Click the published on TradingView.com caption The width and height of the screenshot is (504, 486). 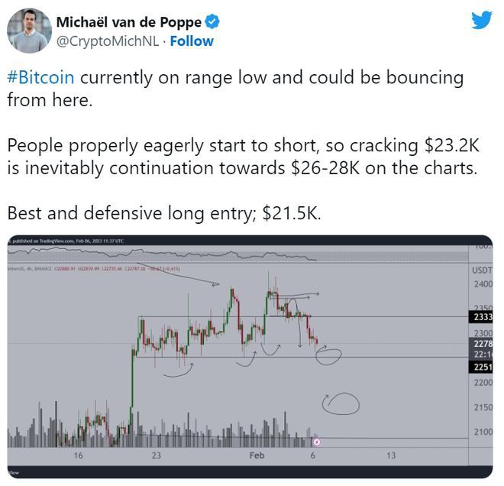click(x=69, y=241)
